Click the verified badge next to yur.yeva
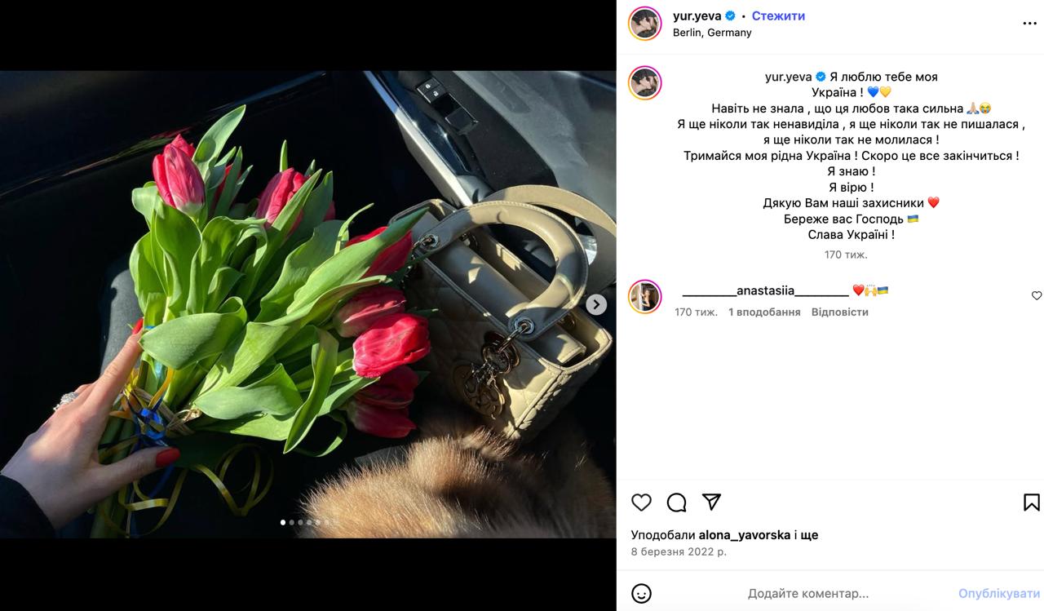This screenshot has height=611, width=1044. coord(731,15)
